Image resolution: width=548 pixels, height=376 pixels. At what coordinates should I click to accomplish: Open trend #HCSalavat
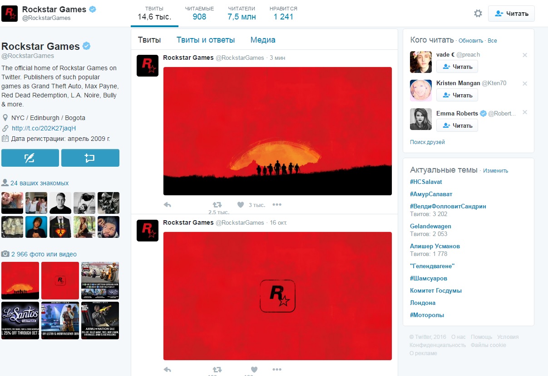pyautogui.click(x=426, y=182)
